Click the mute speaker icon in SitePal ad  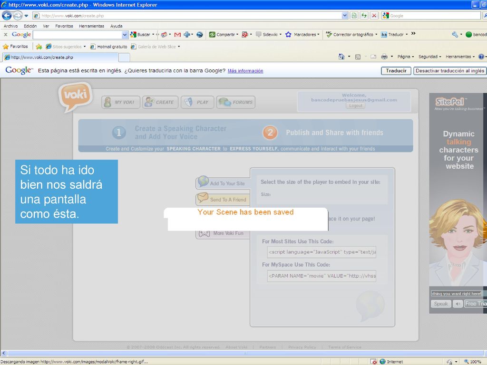(458, 304)
